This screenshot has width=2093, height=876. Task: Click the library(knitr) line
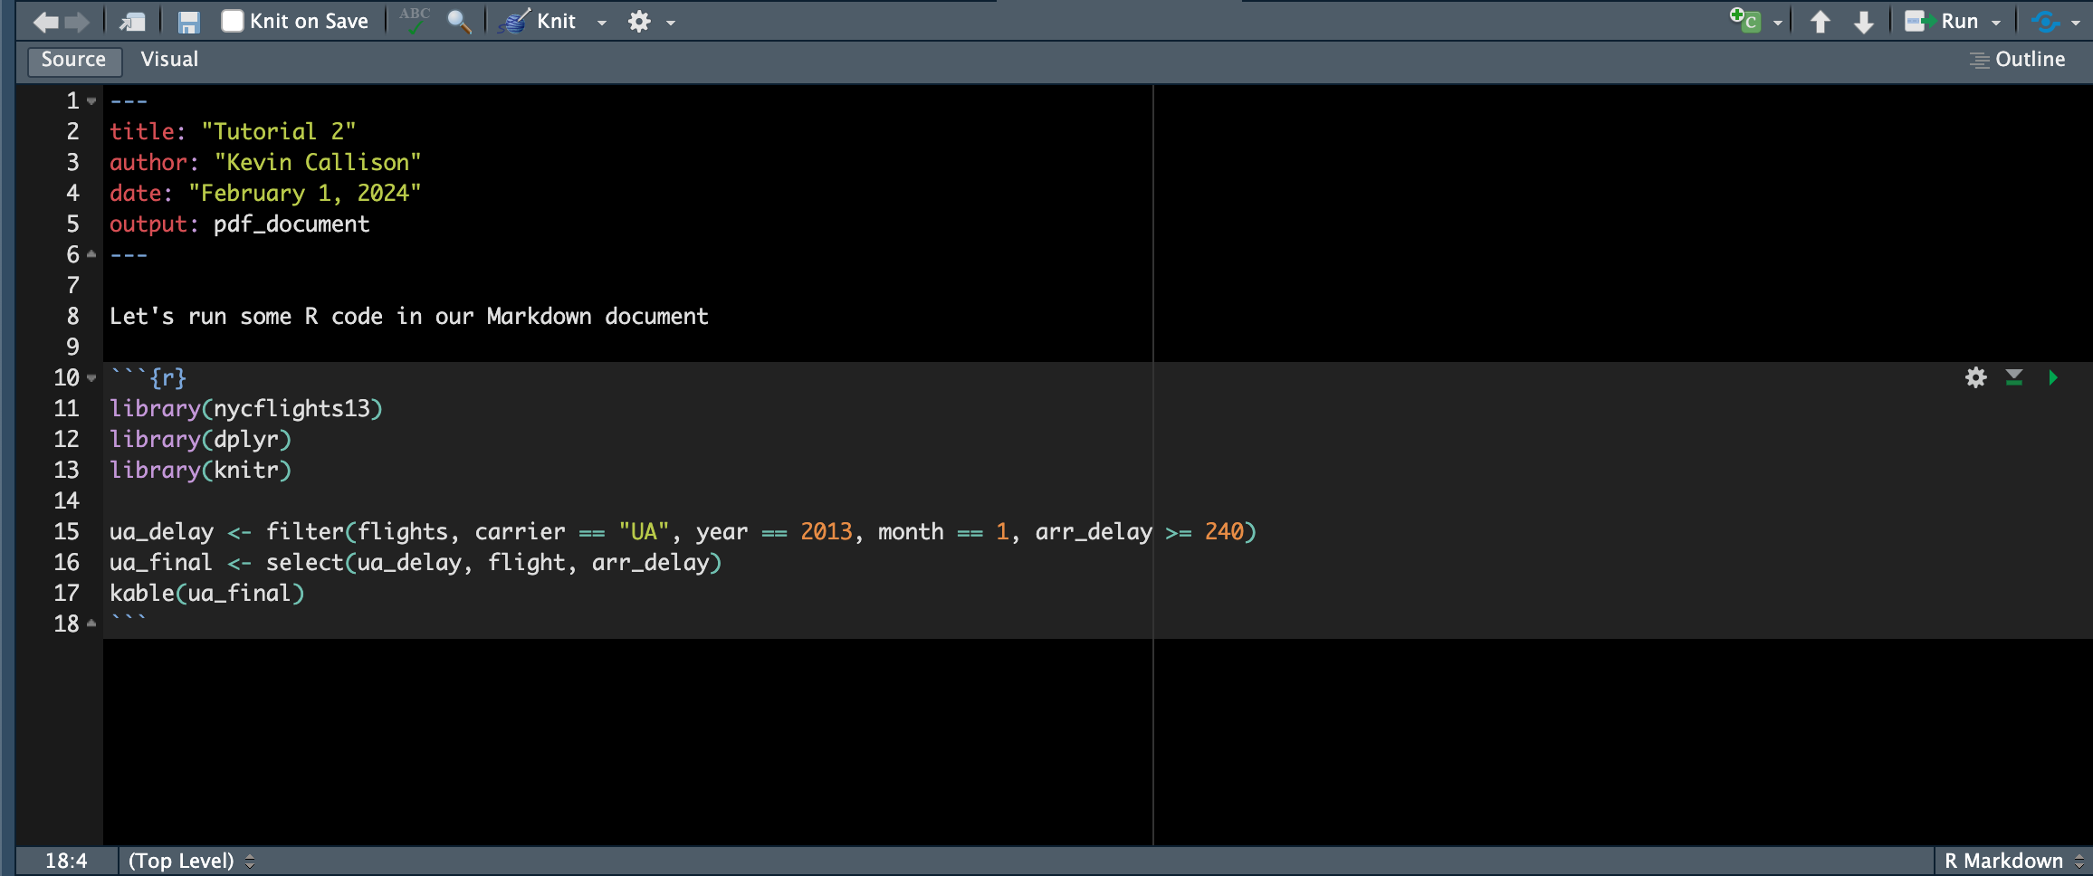click(201, 471)
